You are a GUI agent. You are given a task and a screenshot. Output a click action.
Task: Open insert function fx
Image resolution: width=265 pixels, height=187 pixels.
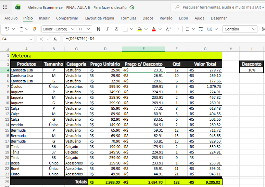click(55, 39)
